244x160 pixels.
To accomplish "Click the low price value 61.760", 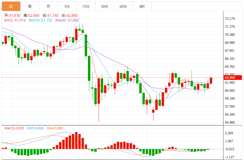I will click(x=53, y=15).
